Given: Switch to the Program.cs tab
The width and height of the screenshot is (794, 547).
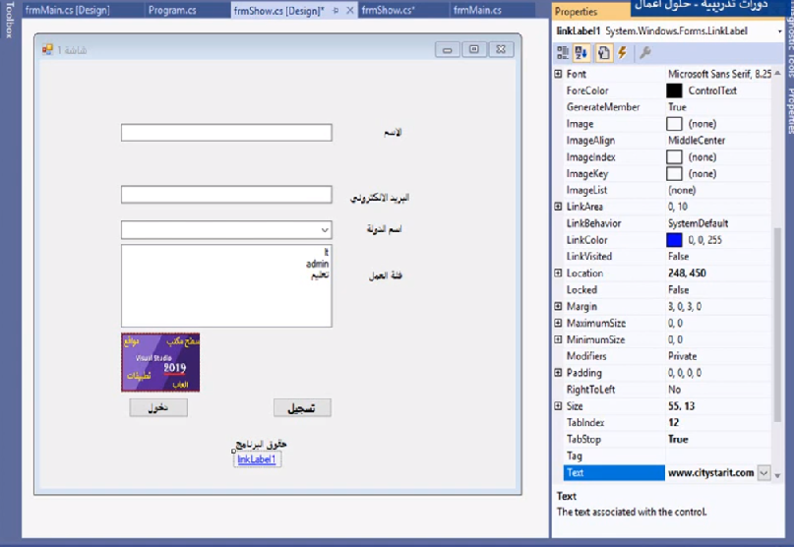Looking at the screenshot, I should [x=171, y=10].
